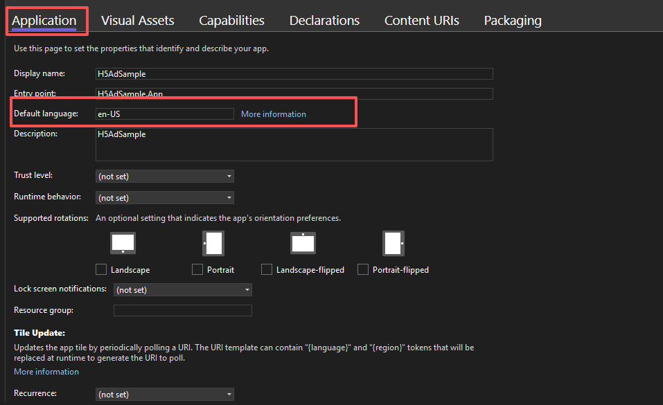Enable the Landscape rotation checkbox
Image resolution: width=663 pixels, height=405 pixels.
101,269
